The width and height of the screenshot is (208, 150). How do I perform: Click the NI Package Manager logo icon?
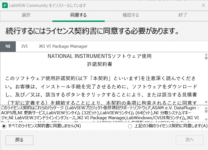5,6
